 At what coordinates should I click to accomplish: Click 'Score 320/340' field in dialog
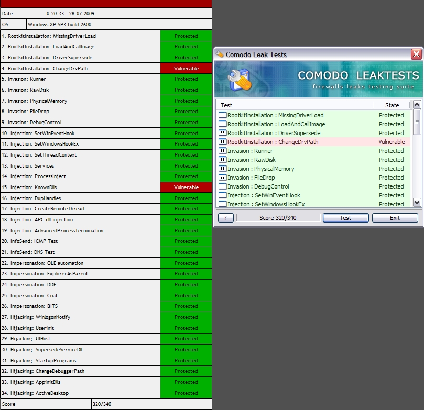click(278, 218)
